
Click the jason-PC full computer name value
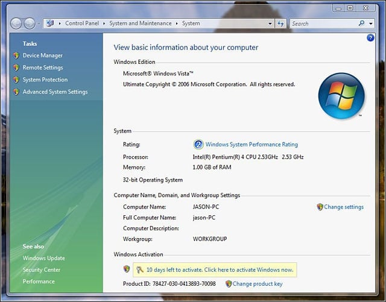(x=204, y=218)
